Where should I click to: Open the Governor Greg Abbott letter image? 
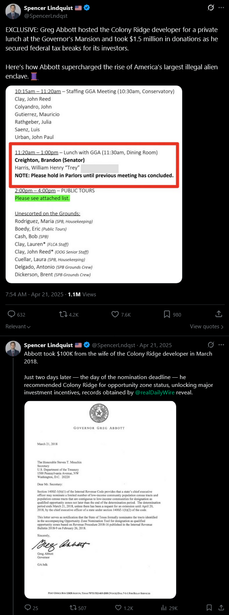(x=100, y=500)
